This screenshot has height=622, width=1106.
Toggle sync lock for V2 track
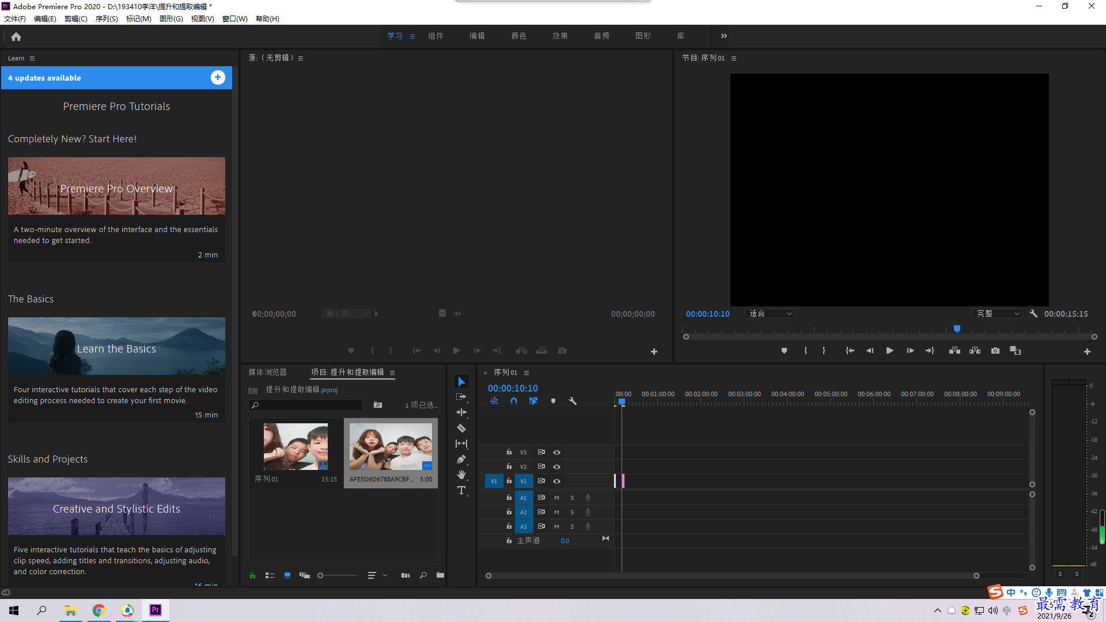click(541, 466)
